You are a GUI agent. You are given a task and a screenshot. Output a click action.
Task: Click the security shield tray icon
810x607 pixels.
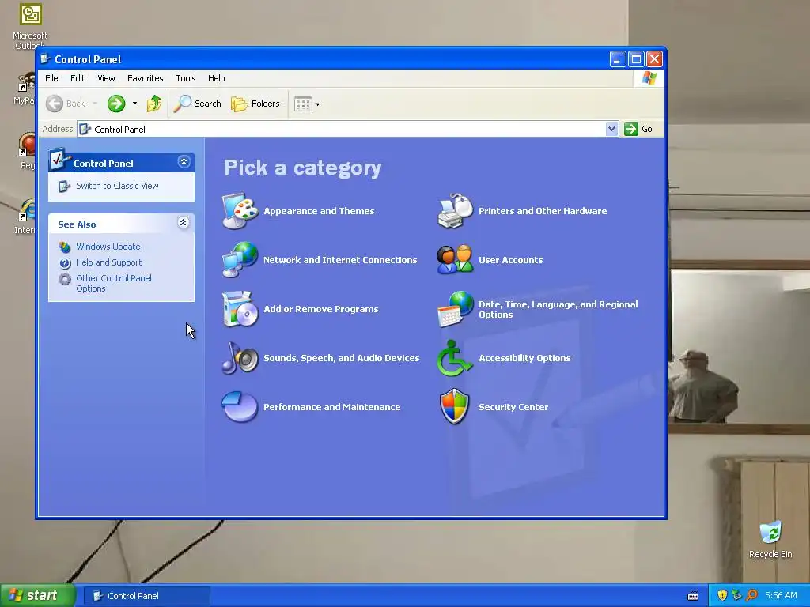pos(722,596)
